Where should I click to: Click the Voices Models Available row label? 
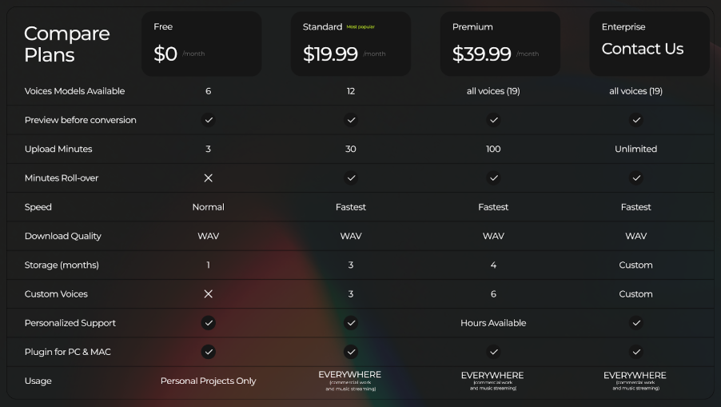74,91
